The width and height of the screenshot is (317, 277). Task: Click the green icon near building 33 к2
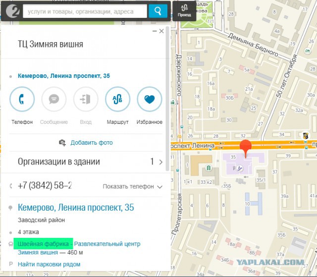point(209,167)
